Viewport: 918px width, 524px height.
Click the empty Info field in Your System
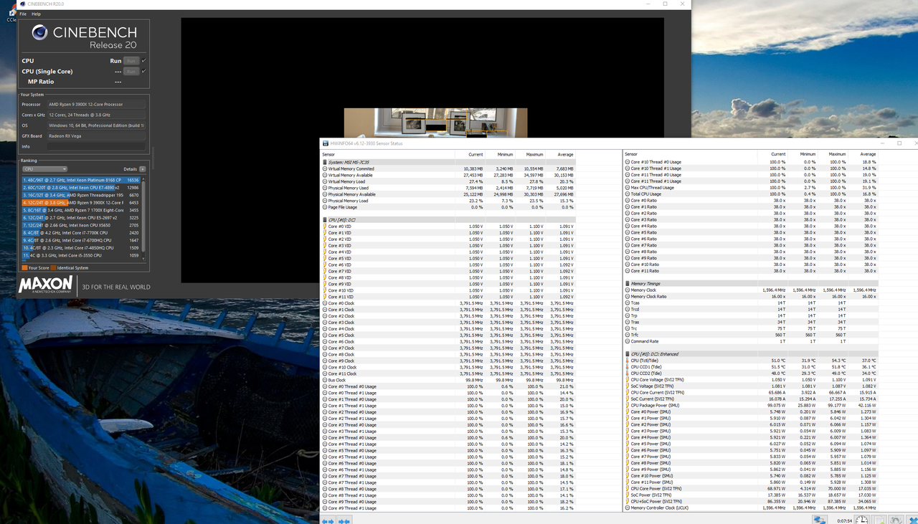[96, 146]
